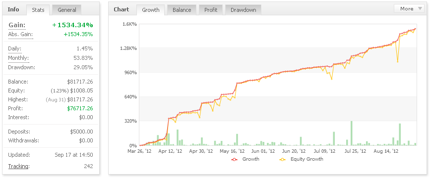Select the 53.83% monthly value
The height and width of the screenshot is (178, 430).
coord(83,58)
